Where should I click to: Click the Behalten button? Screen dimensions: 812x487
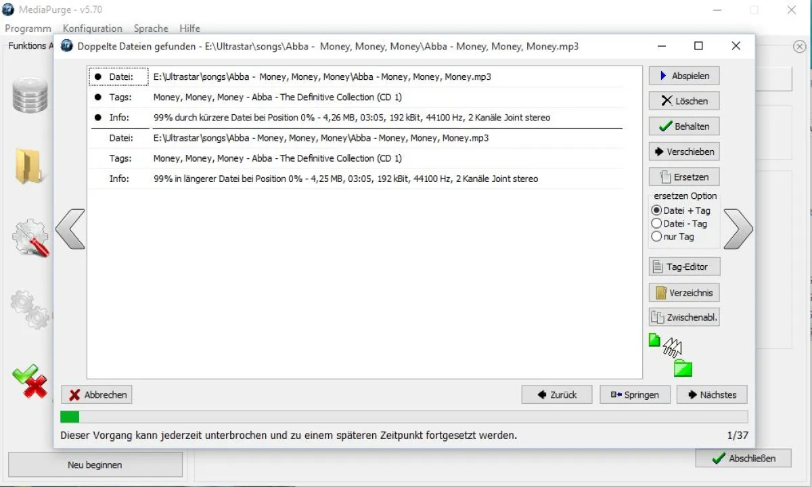(683, 126)
